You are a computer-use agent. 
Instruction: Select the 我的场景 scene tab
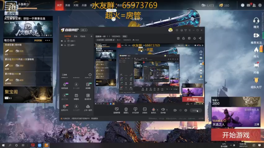(68, 36)
